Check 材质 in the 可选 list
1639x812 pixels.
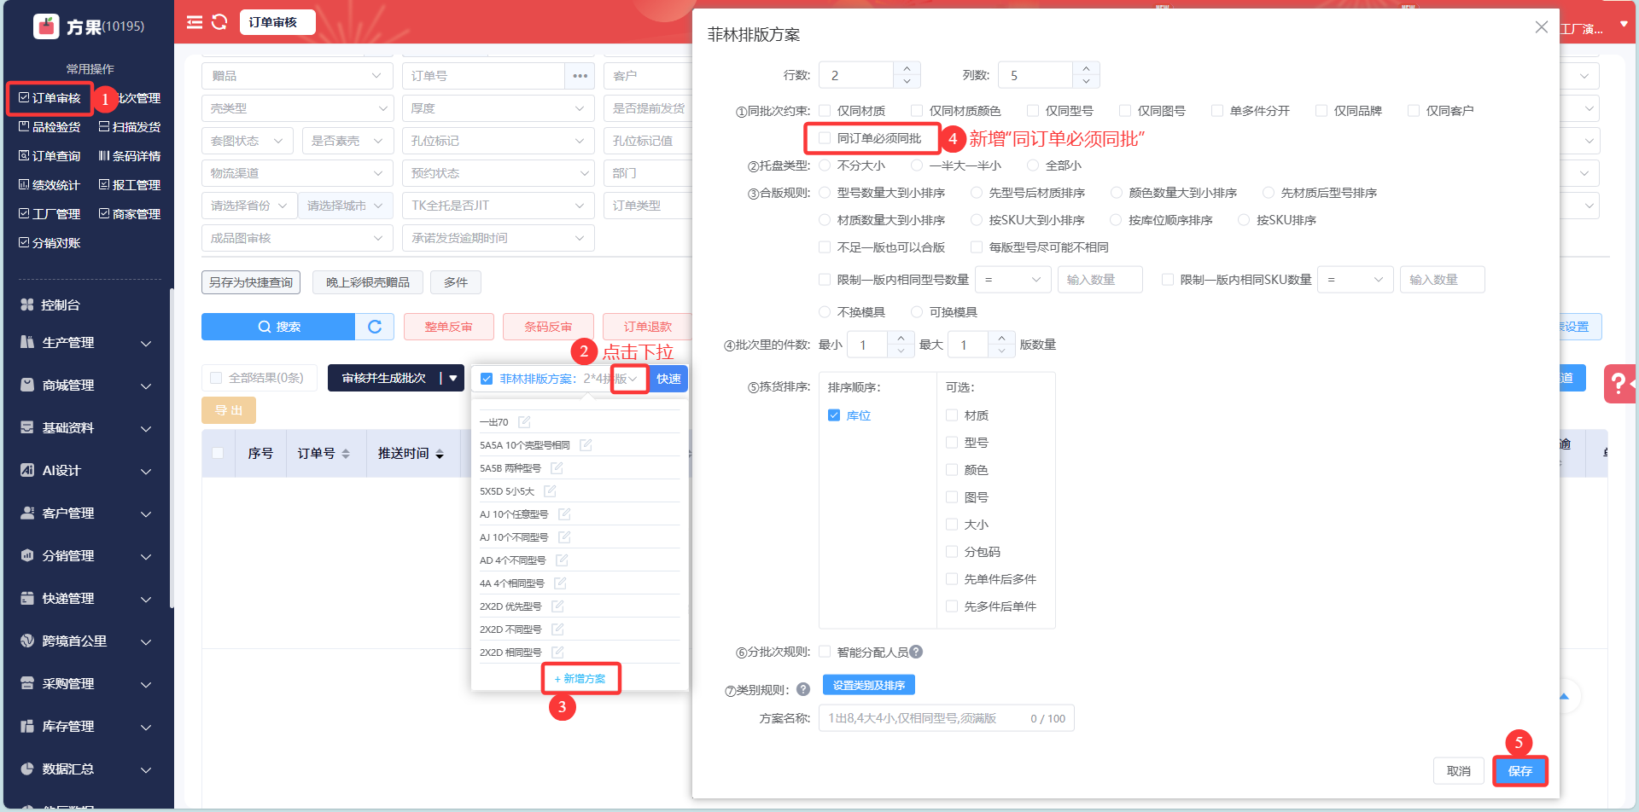pos(952,415)
